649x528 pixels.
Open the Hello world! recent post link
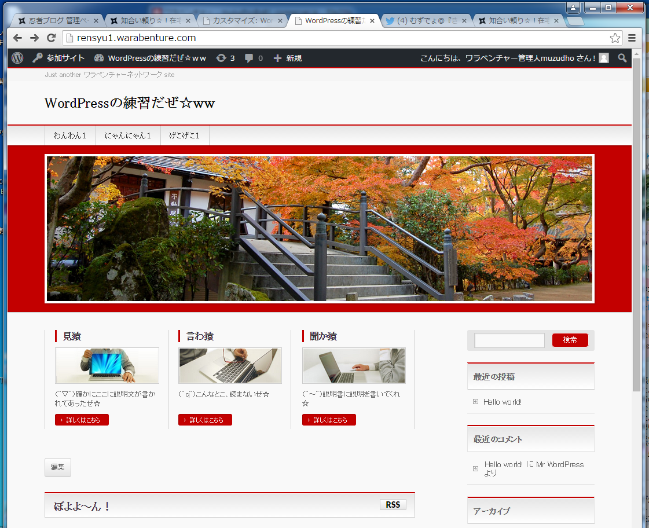(502, 402)
